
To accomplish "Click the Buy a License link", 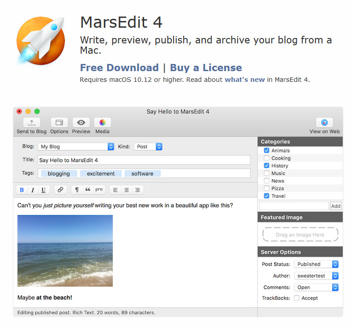I will pos(206,68).
